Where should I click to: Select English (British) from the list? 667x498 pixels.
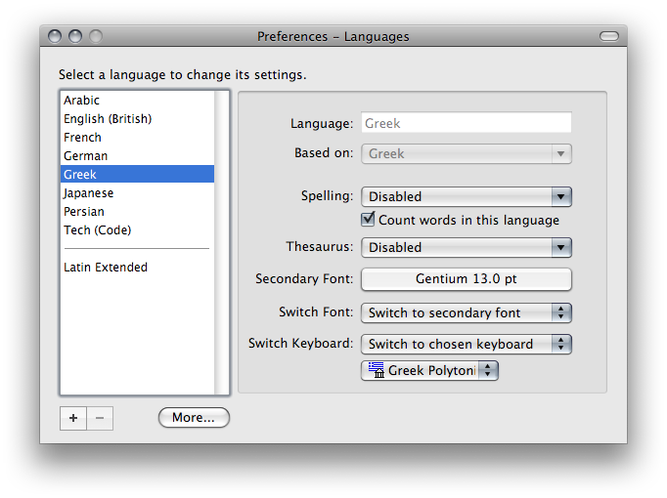point(108,119)
